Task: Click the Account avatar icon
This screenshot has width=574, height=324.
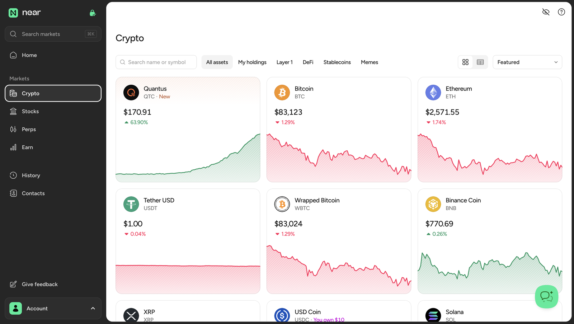Action: coord(16,308)
